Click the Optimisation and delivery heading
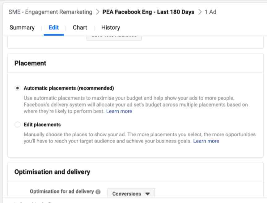267x203 pixels. click(x=52, y=172)
